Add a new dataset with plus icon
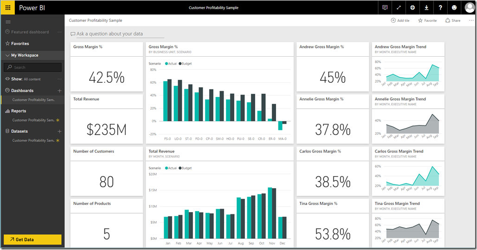Screen dimensions: 477x250 59,131
